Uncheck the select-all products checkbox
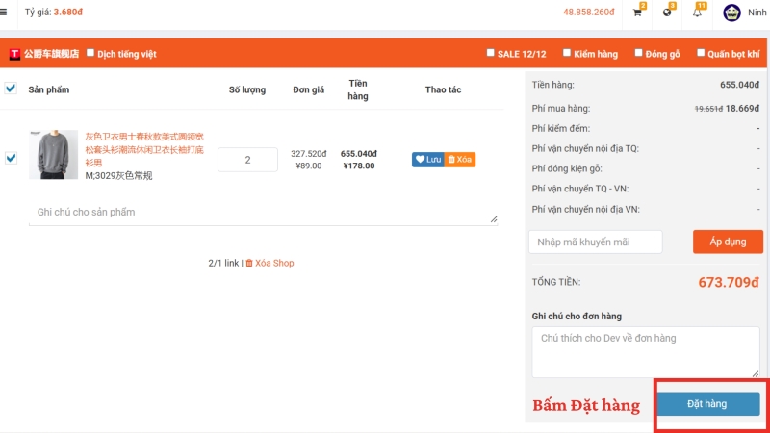The height and width of the screenshot is (433, 770). click(x=11, y=89)
